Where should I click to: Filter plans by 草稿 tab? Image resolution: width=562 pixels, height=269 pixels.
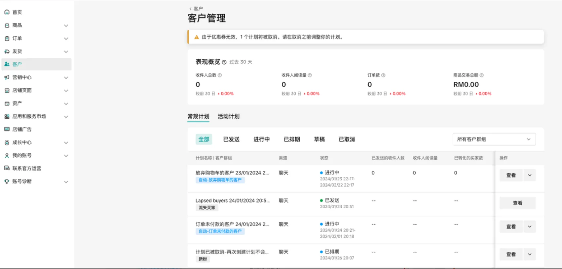pos(319,139)
